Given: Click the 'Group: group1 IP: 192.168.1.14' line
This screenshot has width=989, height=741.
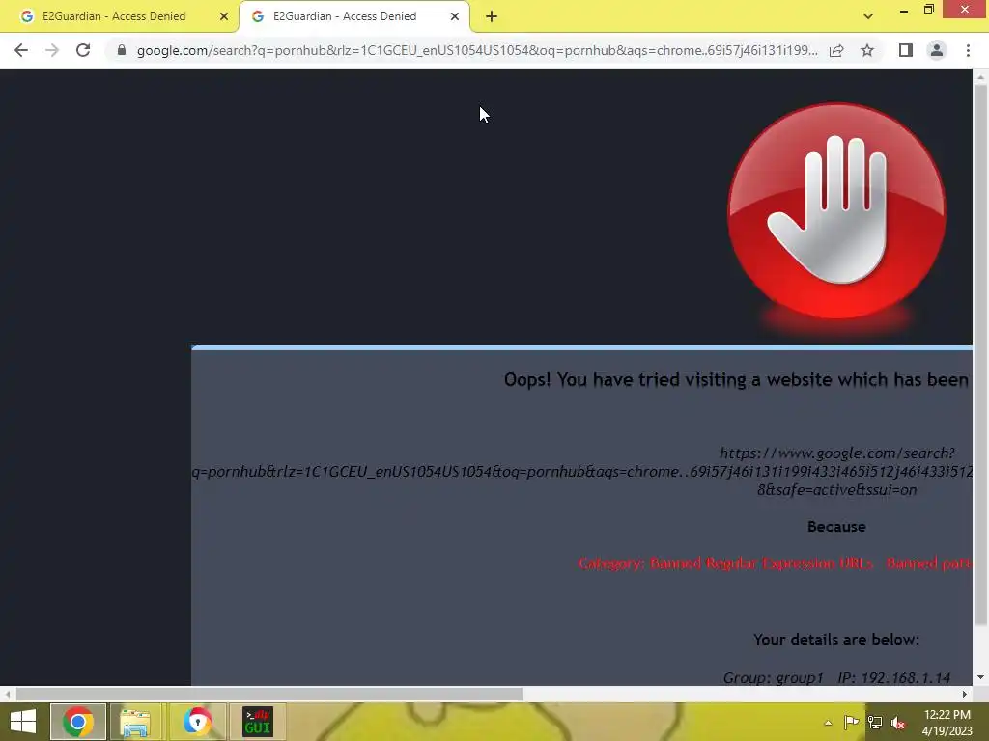Looking at the screenshot, I should click(x=836, y=678).
